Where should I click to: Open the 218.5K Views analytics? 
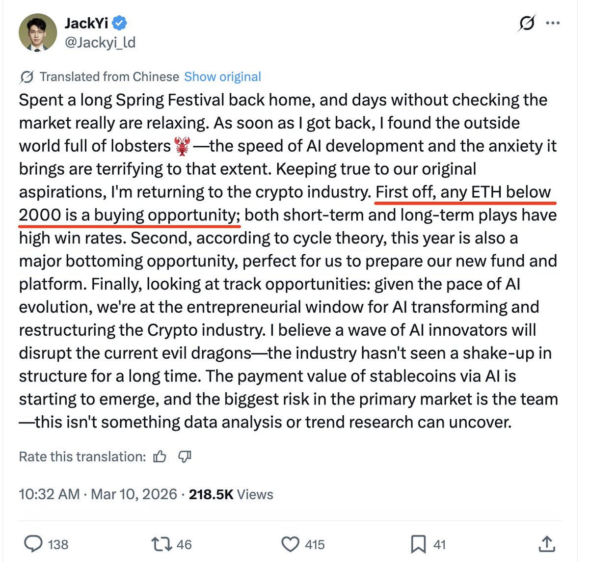pos(231,494)
